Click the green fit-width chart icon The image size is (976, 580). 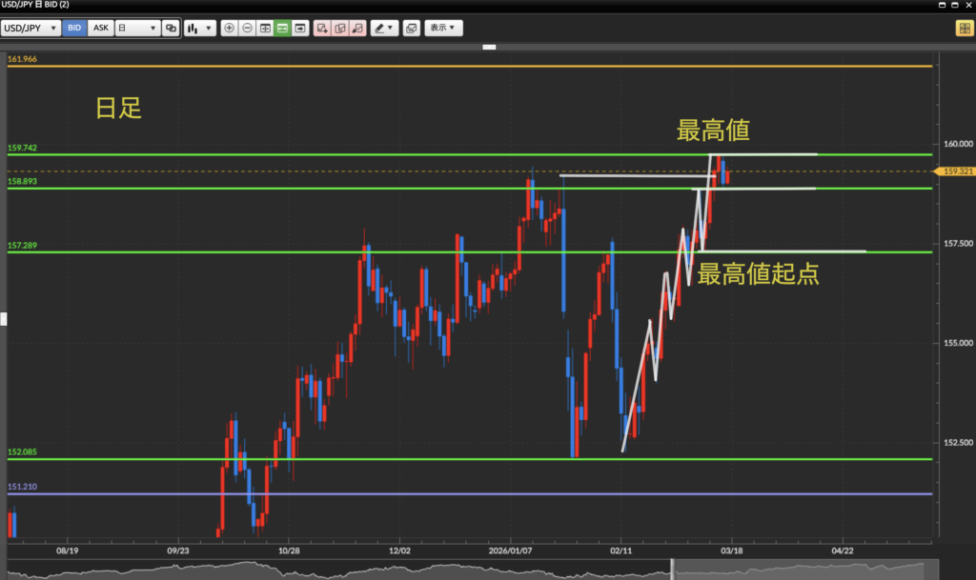click(x=283, y=29)
